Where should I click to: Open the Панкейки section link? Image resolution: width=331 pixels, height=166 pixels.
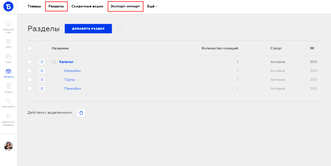click(x=72, y=89)
